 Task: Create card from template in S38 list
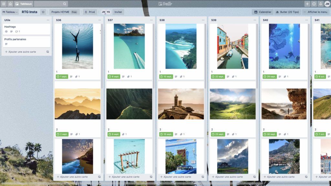tap(203, 177)
